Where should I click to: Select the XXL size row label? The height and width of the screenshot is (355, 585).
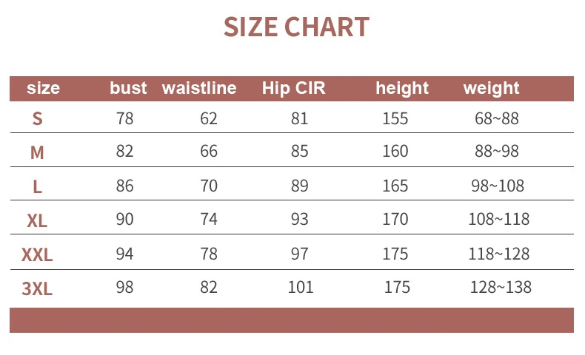pos(37,254)
